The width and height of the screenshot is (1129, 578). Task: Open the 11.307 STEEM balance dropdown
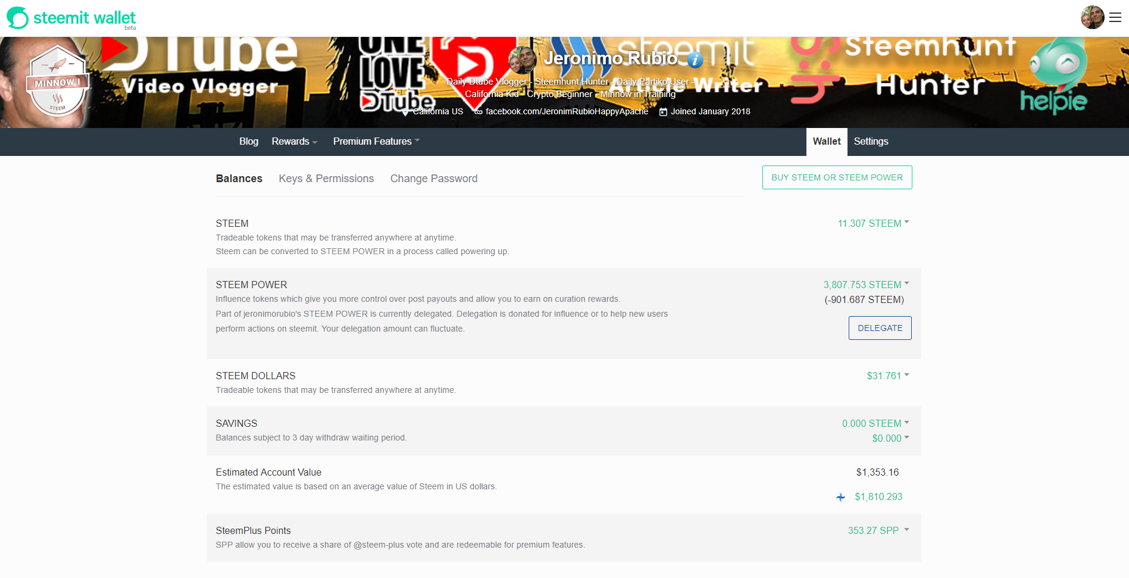(873, 224)
